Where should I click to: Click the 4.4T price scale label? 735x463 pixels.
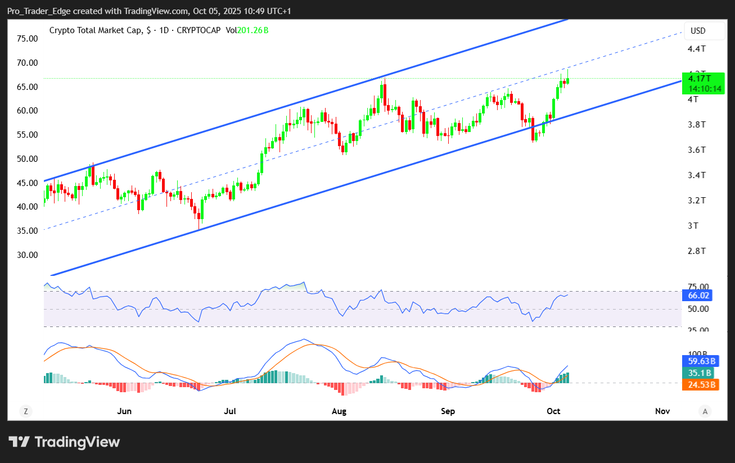(697, 49)
